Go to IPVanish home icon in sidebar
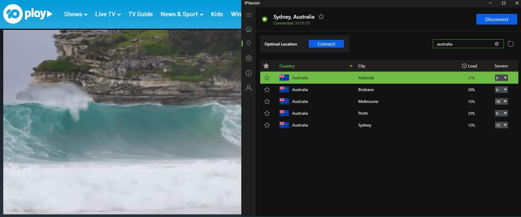This screenshot has width=521, height=217. click(x=249, y=29)
